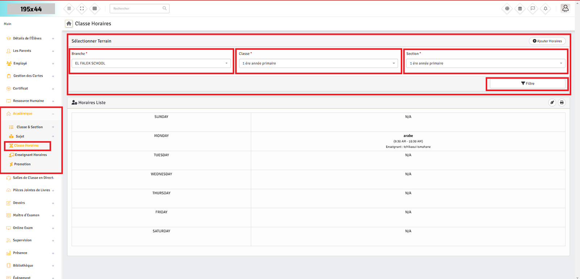Open the Classe dropdown
The image size is (580, 279).
(x=318, y=63)
